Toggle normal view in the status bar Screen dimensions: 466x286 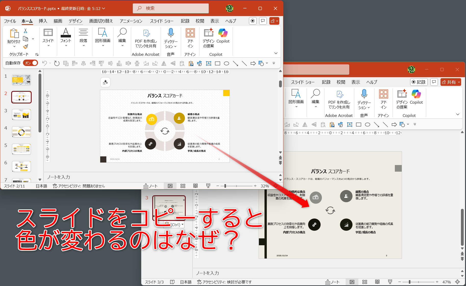pos(170,186)
